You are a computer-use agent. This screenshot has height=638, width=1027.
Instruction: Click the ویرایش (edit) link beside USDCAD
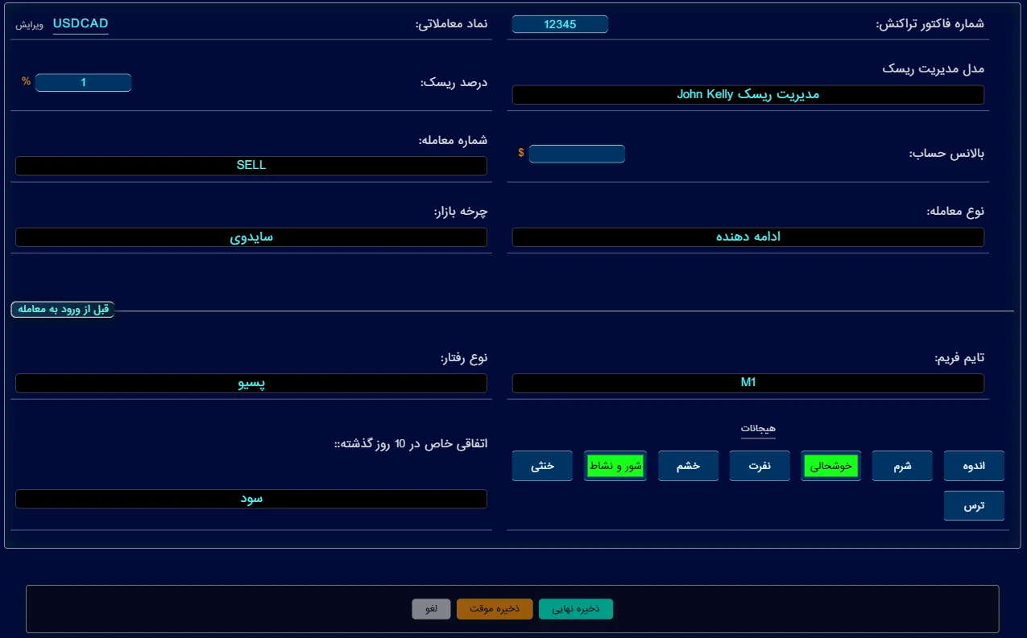click(x=29, y=25)
